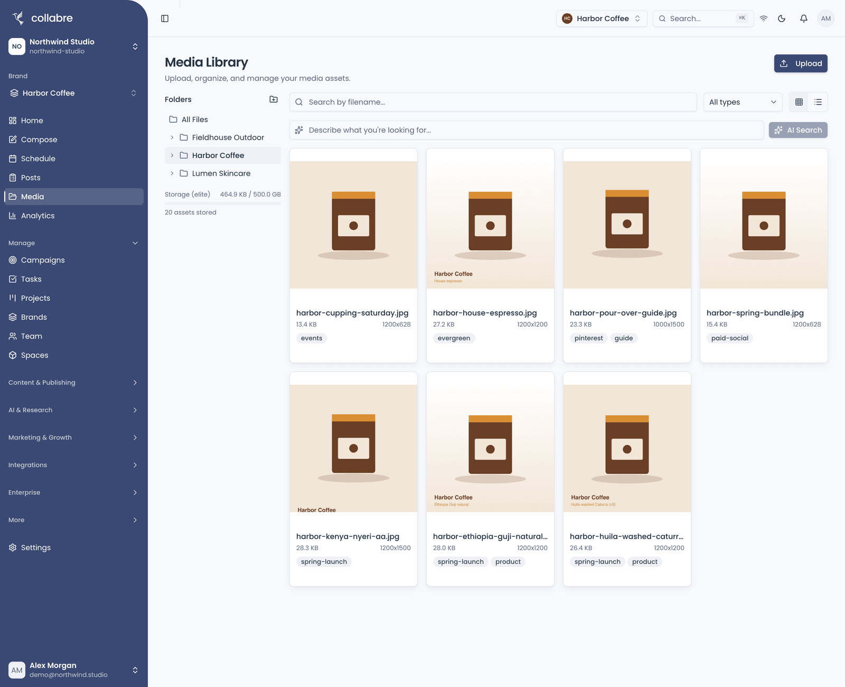Open the All types filter dropdown
The image size is (845, 687).
[x=743, y=102]
